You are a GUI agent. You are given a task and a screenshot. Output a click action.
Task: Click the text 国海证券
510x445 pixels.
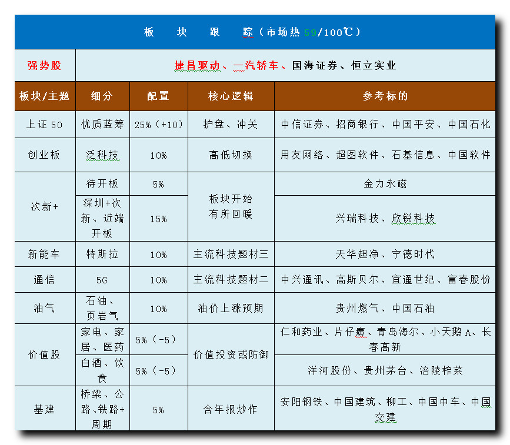(315, 65)
